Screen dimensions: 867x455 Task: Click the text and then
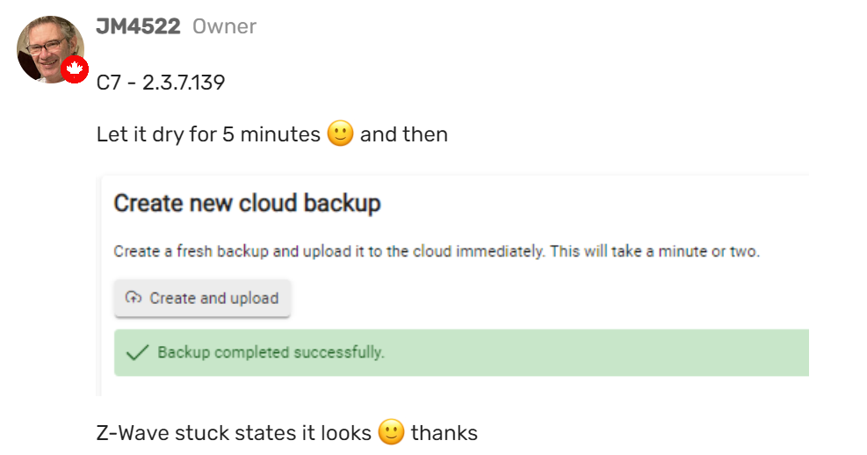(404, 134)
